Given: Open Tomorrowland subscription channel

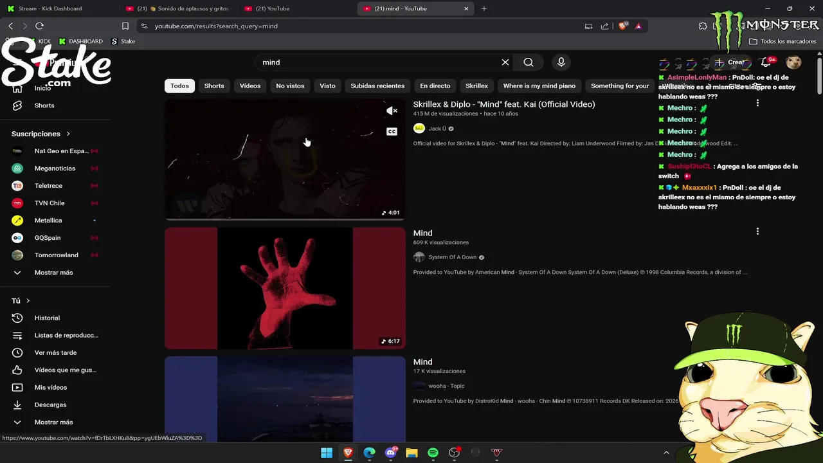Looking at the screenshot, I should click(x=56, y=255).
